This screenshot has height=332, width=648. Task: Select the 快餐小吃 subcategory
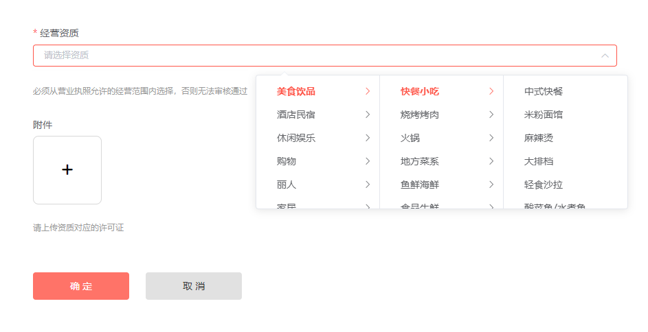(x=419, y=91)
